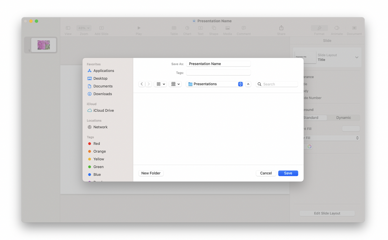The width and height of the screenshot is (388, 240).
Task: Click the Edit Slide Layout button
Action: (327, 213)
